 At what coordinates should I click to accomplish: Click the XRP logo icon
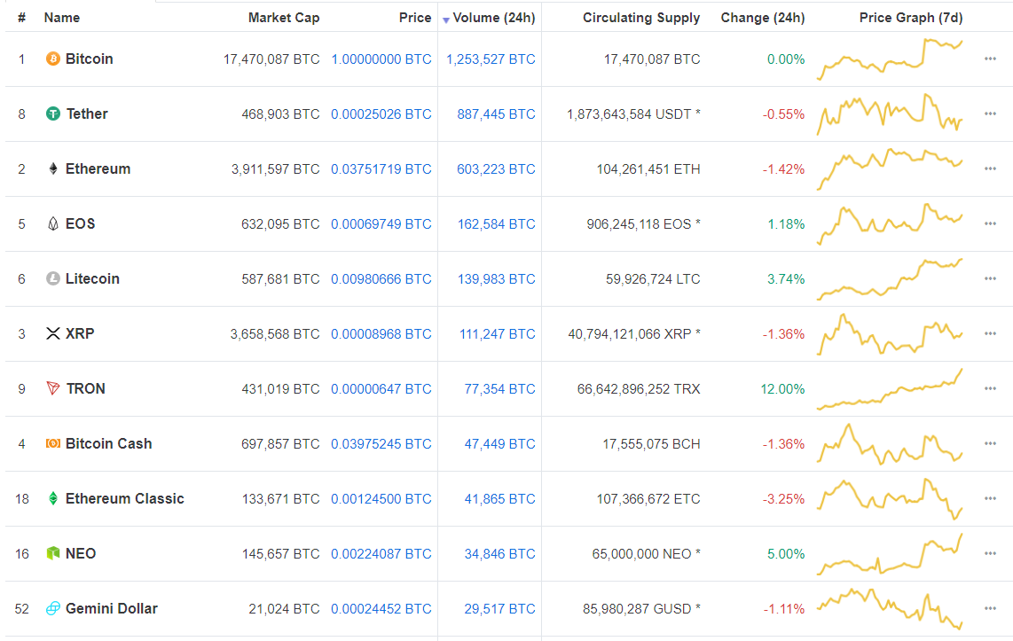pyautogui.click(x=53, y=334)
